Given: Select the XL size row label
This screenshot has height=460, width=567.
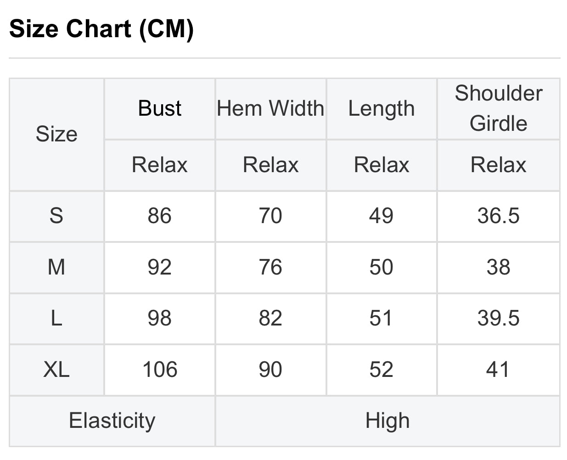Looking at the screenshot, I should (56, 370).
